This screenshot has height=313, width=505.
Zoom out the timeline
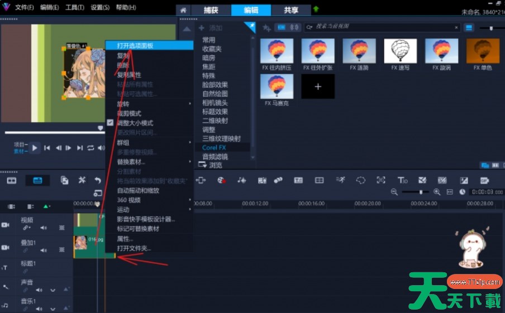click(394, 192)
